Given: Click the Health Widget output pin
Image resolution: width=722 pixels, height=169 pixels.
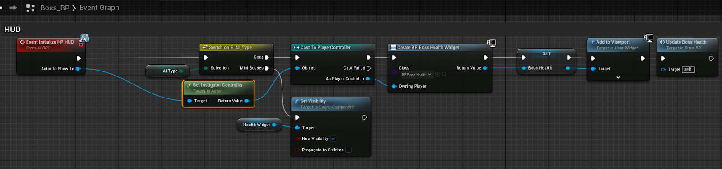Looking at the screenshot, I should coord(274,125).
